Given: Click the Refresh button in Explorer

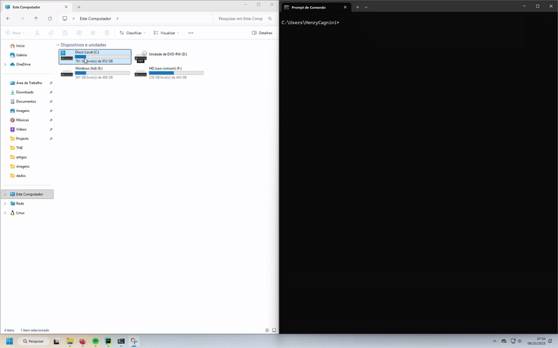Looking at the screenshot, I should [x=50, y=18].
